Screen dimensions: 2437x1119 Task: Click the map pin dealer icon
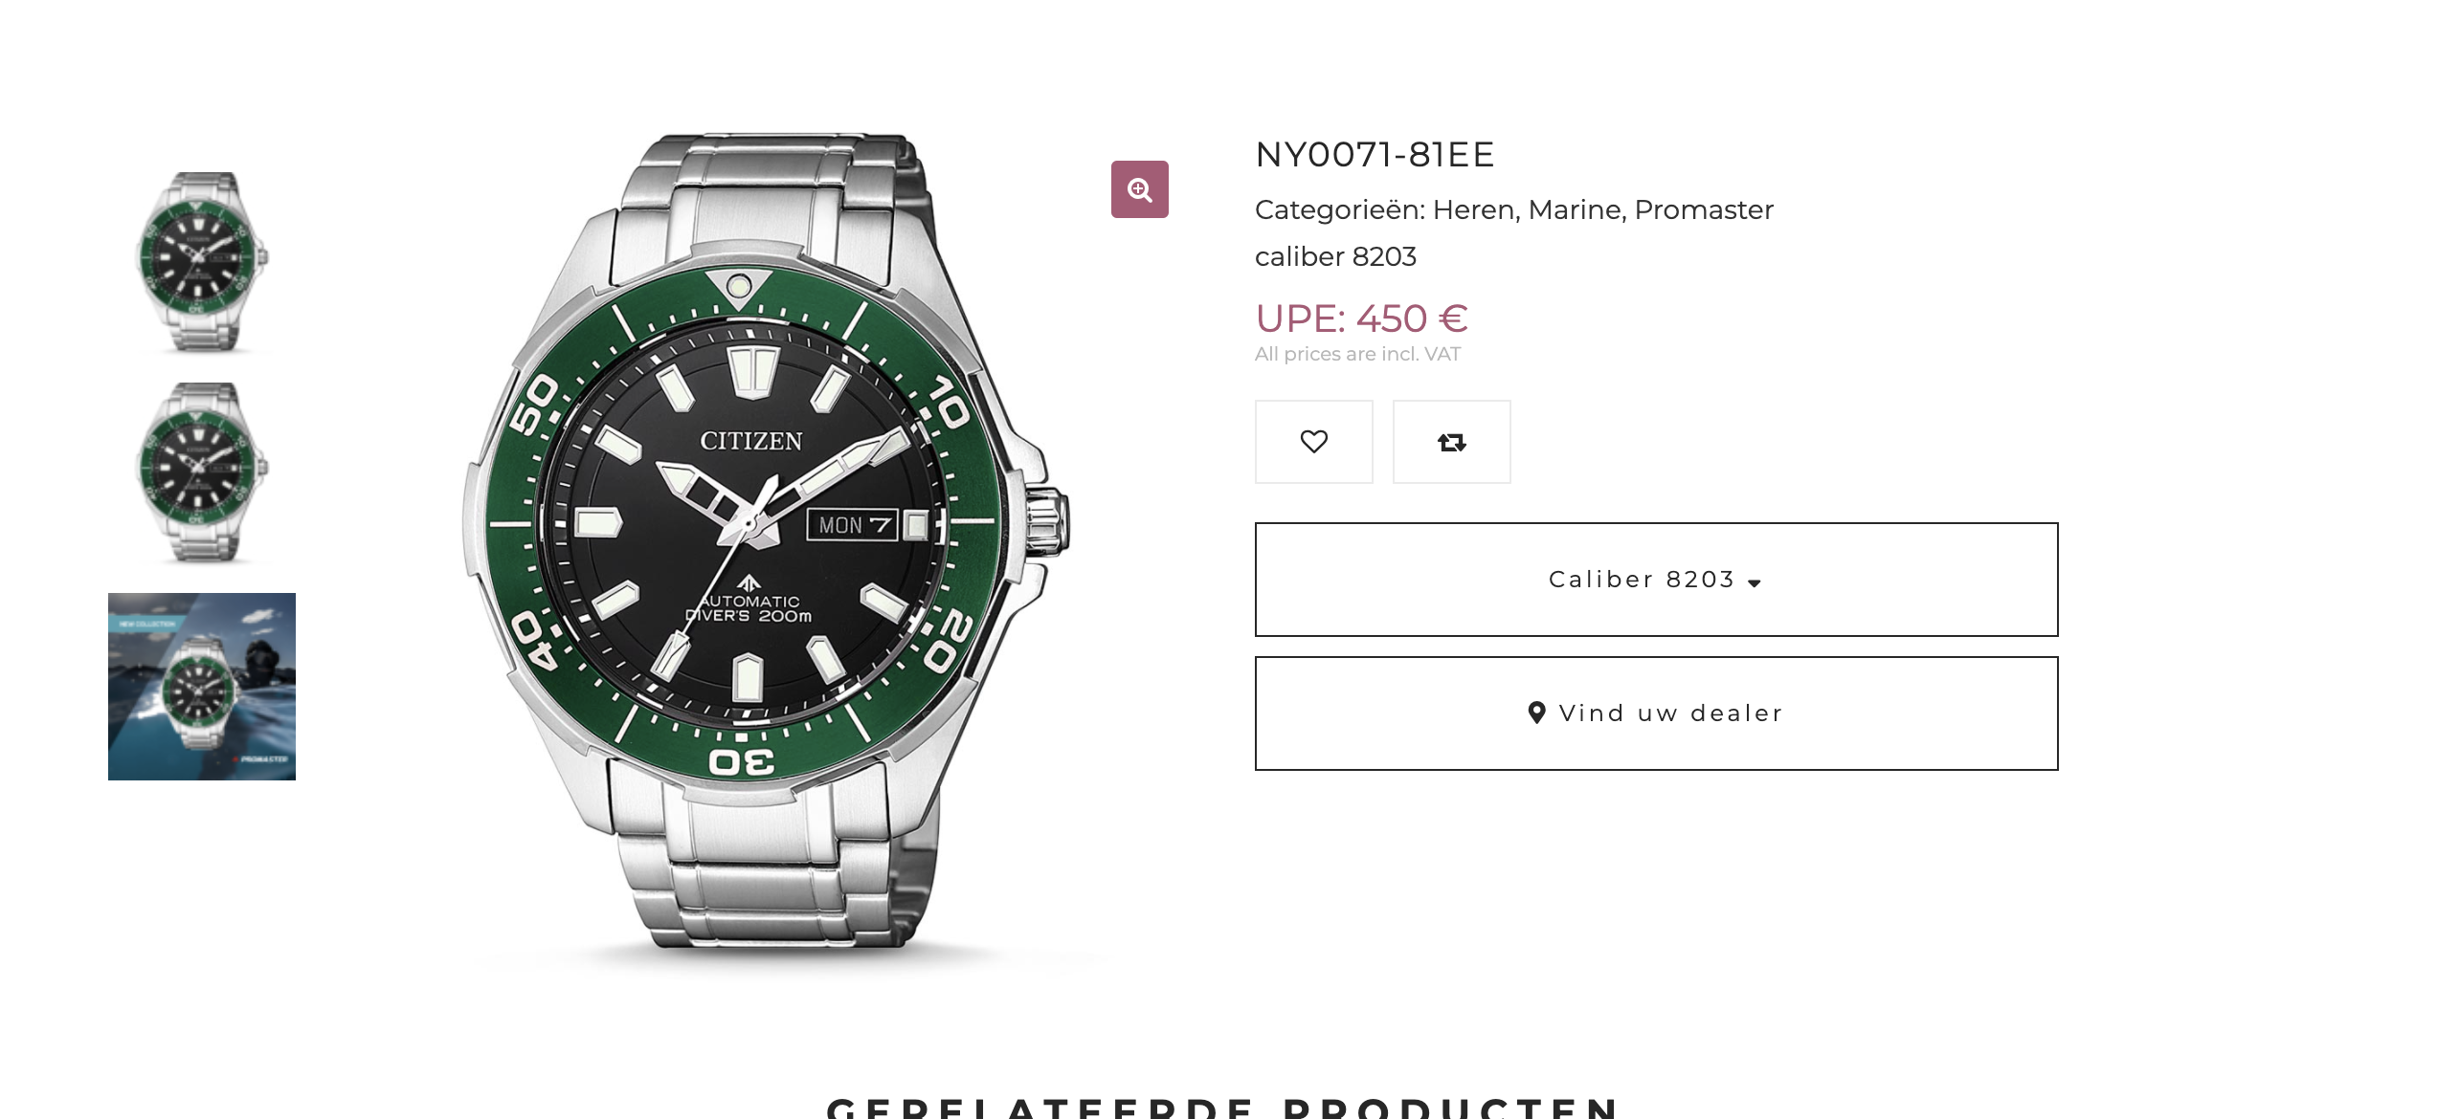(x=1536, y=713)
